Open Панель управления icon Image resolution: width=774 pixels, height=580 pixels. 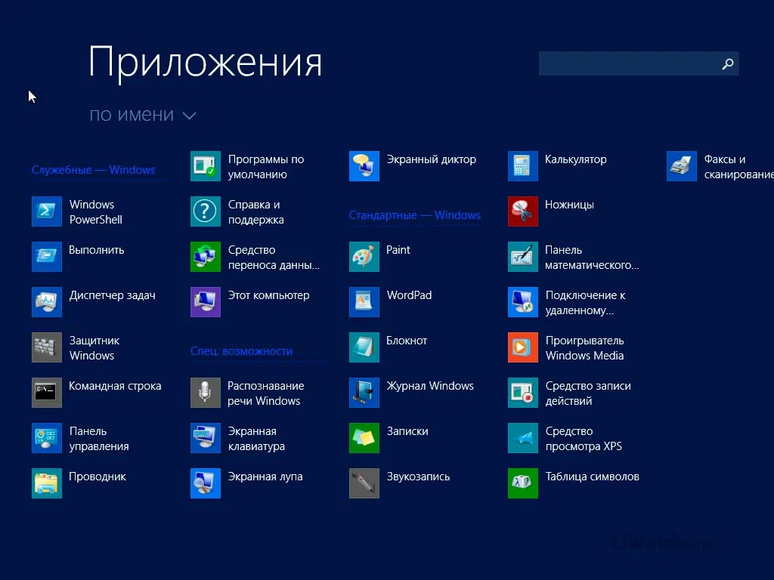47,438
